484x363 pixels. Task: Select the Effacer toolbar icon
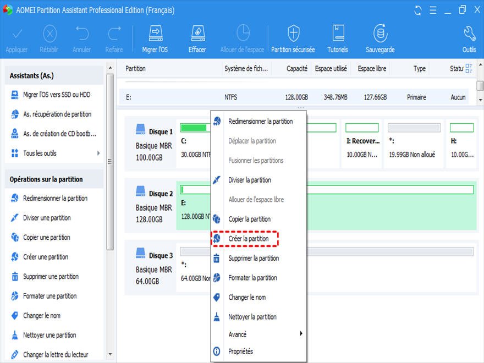[197, 39]
